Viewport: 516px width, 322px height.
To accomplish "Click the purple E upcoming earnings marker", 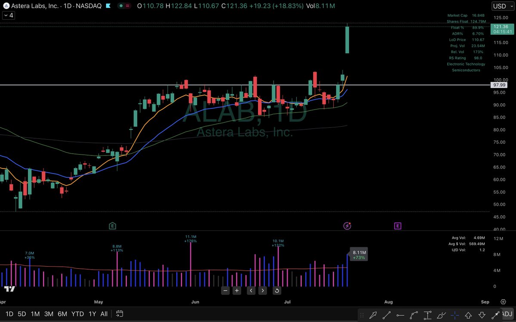I will [398, 225].
